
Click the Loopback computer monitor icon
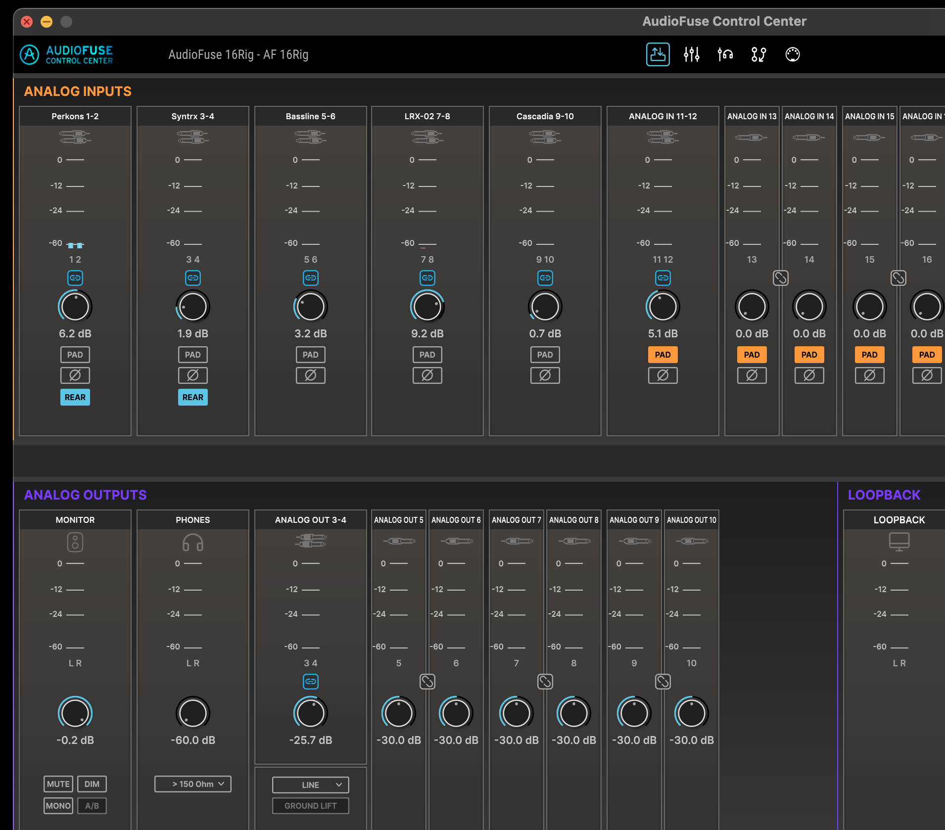coord(899,542)
